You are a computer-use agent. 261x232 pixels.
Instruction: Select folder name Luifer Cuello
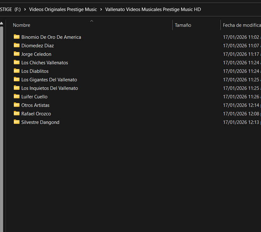(35, 97)
